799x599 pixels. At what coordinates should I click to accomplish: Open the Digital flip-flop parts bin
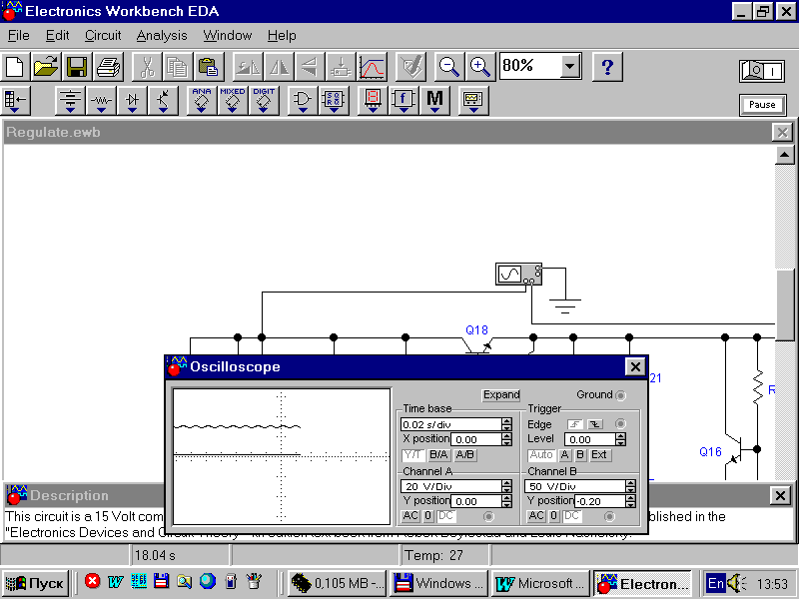click(334, 101)
